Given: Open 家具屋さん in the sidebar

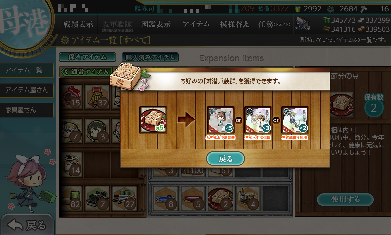Looking at the screenshot, I should 27,110.
